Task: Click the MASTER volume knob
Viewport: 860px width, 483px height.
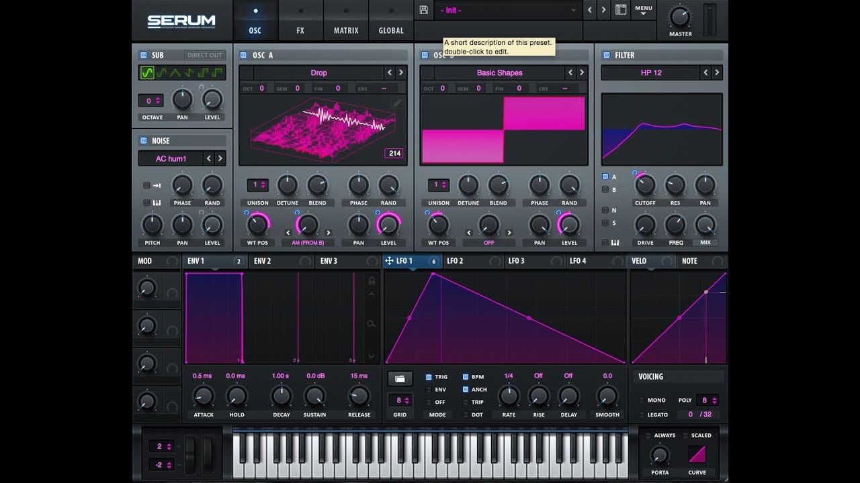Action: tap(680, 16)
